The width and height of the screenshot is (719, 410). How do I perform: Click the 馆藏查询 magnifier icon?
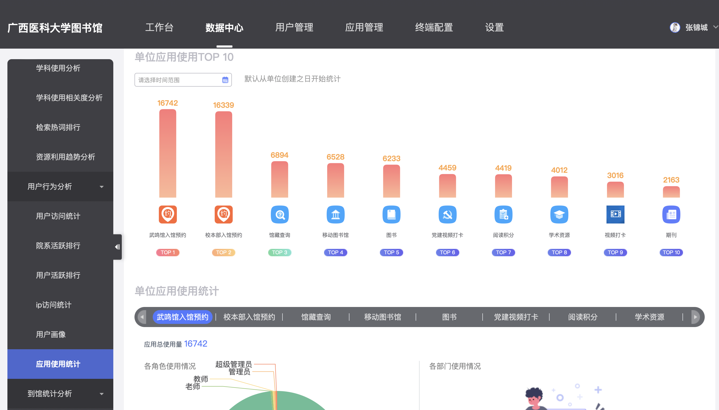coord(279,214)
